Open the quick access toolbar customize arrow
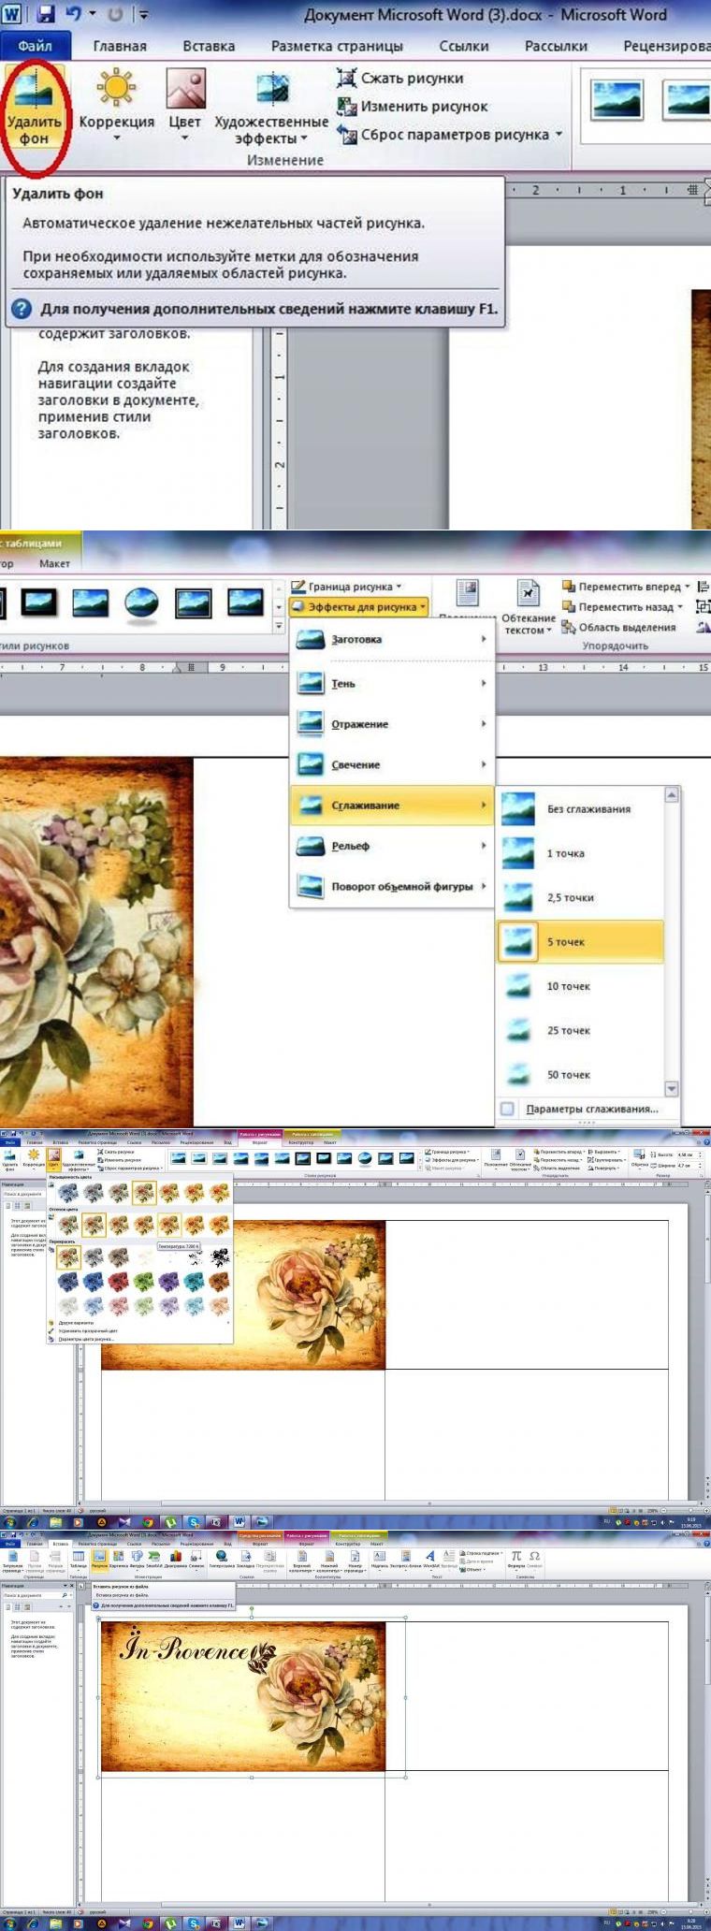This screenshot has width=711, height=1931. (143, 15)
